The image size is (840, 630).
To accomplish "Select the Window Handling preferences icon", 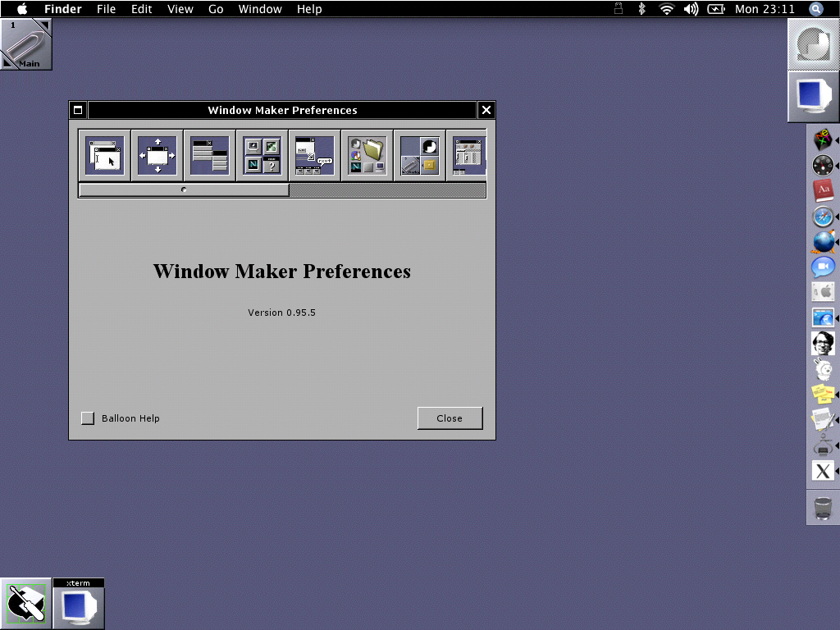I will pos(157,155).
